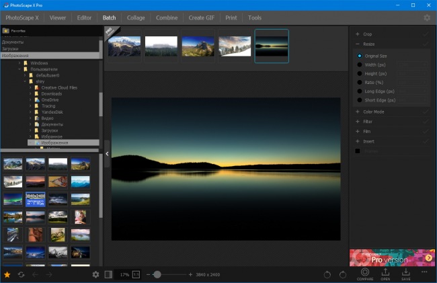This screenshot has height=283, width=437.
Task: Zoom in with the plus icon
Action: point(190,275)
